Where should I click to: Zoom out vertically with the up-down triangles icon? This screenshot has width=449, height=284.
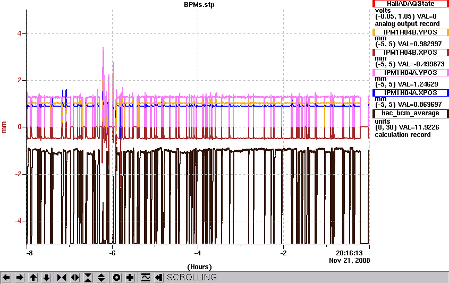point(101,278)
